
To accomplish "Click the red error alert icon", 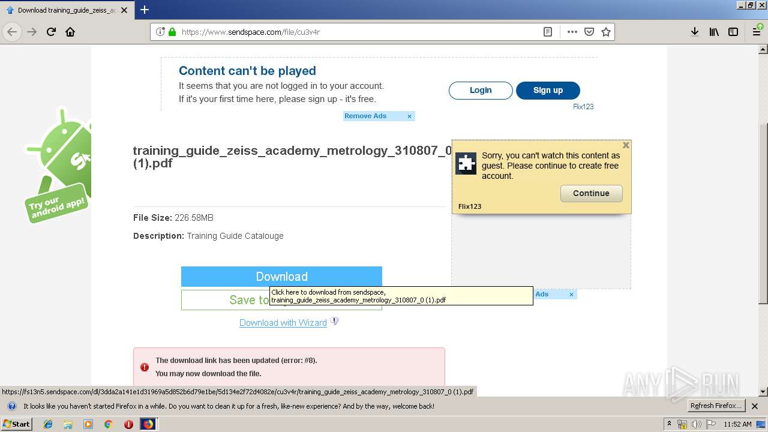I will [145, 367].
